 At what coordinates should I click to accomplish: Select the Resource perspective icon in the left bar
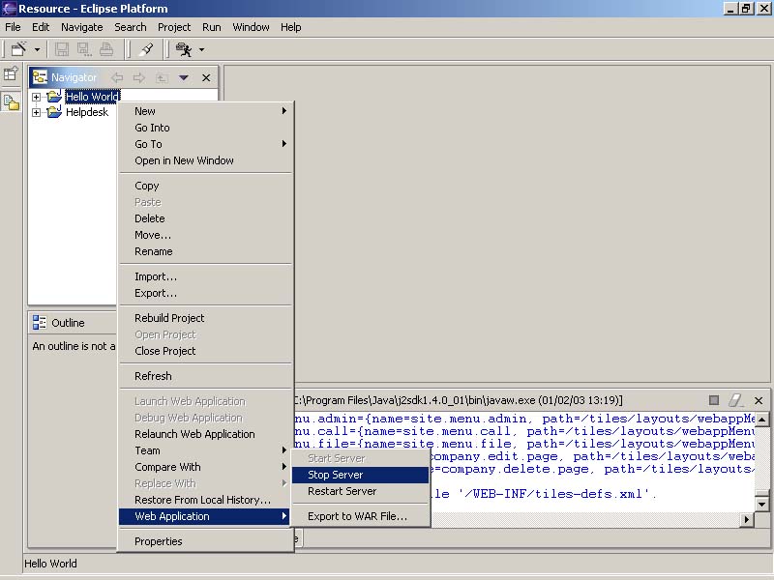11,101
